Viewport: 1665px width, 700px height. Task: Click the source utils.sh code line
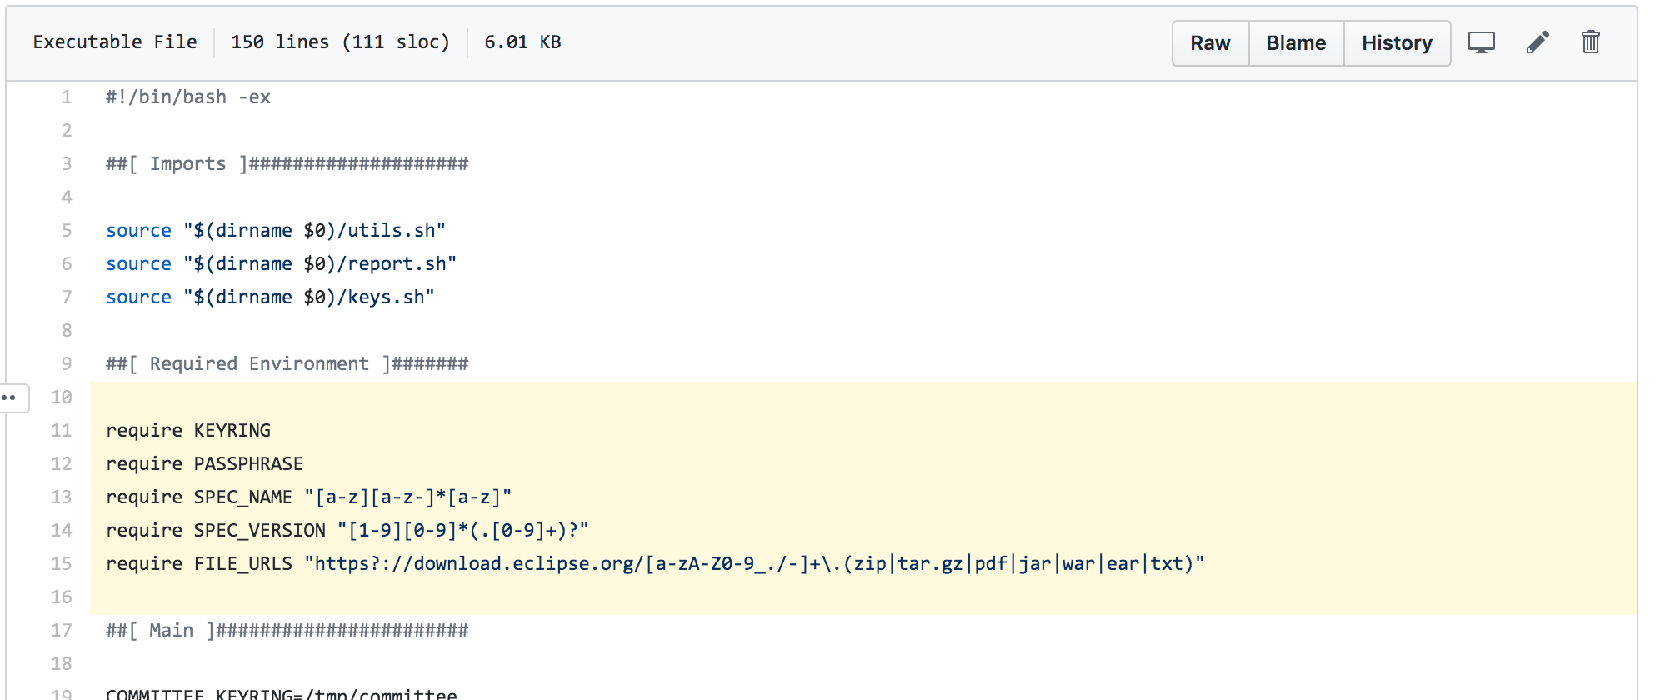coord(275,231)
